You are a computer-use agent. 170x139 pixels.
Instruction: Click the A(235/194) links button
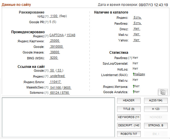tap(156, 101)
